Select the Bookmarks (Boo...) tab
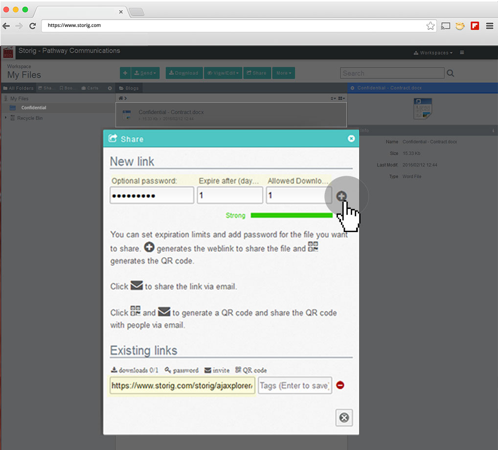The image size is (498, 450). 68,88
